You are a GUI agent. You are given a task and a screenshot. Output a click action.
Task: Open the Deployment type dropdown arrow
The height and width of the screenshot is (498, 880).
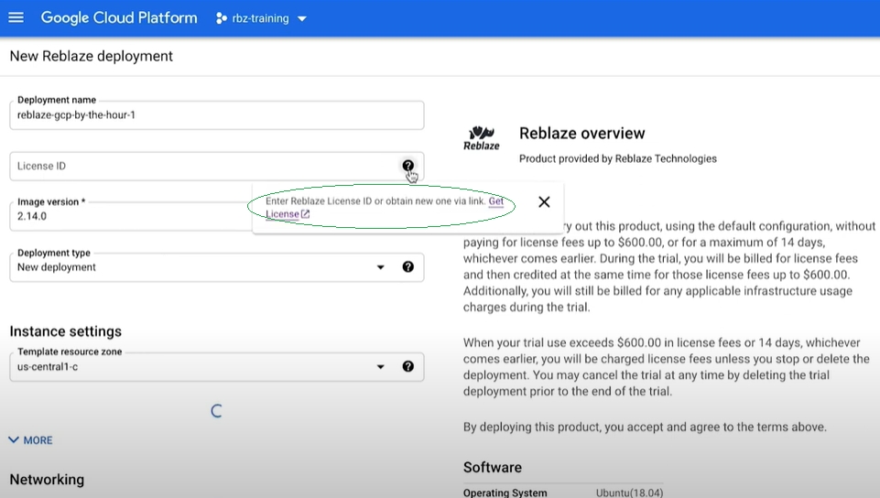pos(381,267)
